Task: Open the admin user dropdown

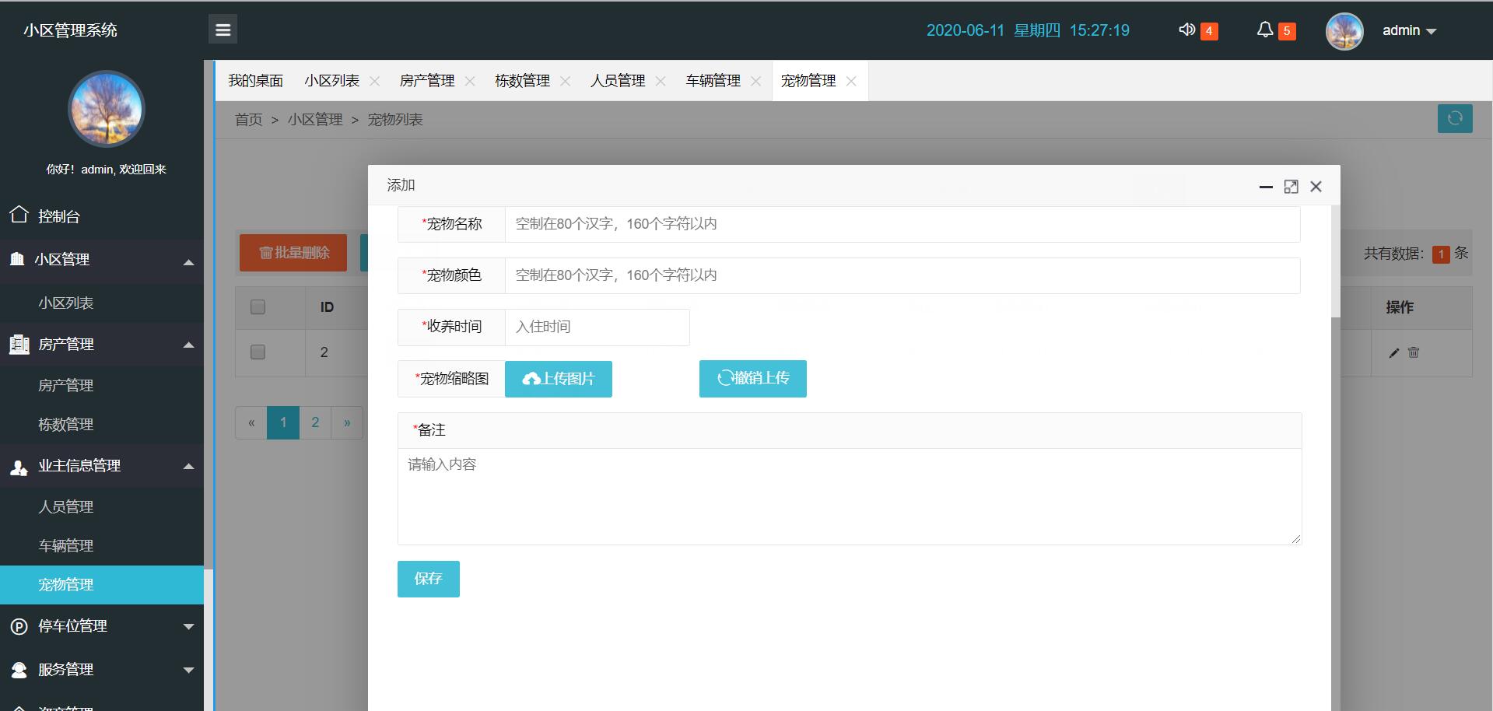Action: (x=1408, y=30)
